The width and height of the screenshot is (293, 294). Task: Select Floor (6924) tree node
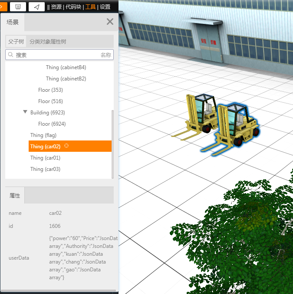(52, 124)
